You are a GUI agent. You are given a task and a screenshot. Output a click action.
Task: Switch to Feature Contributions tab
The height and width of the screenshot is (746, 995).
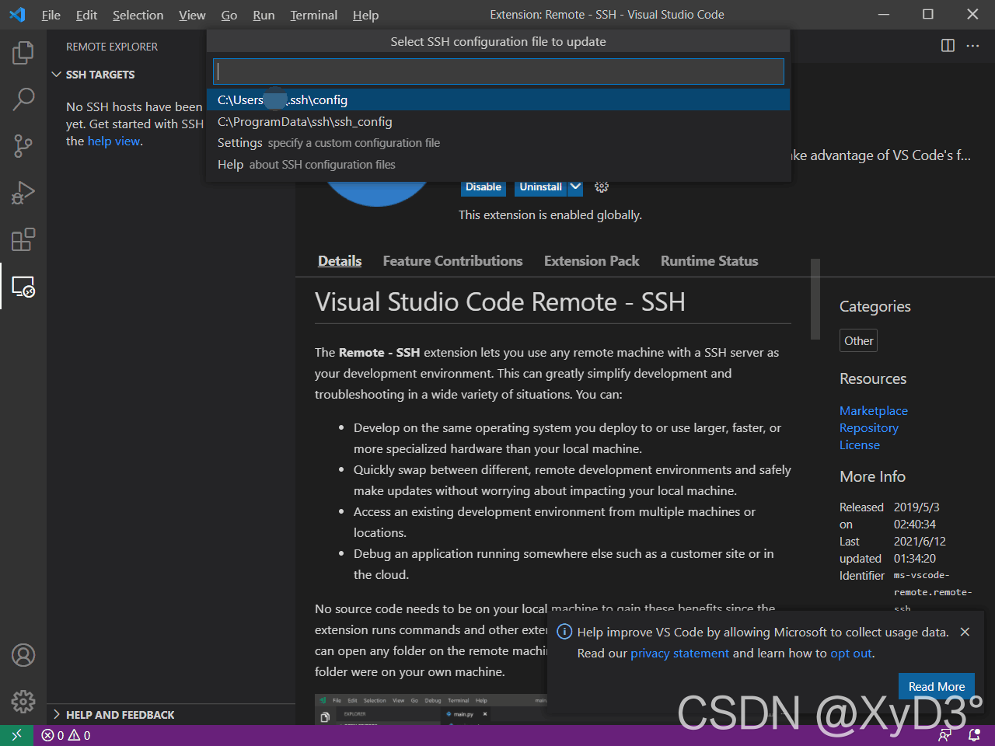tap(452, 261)
